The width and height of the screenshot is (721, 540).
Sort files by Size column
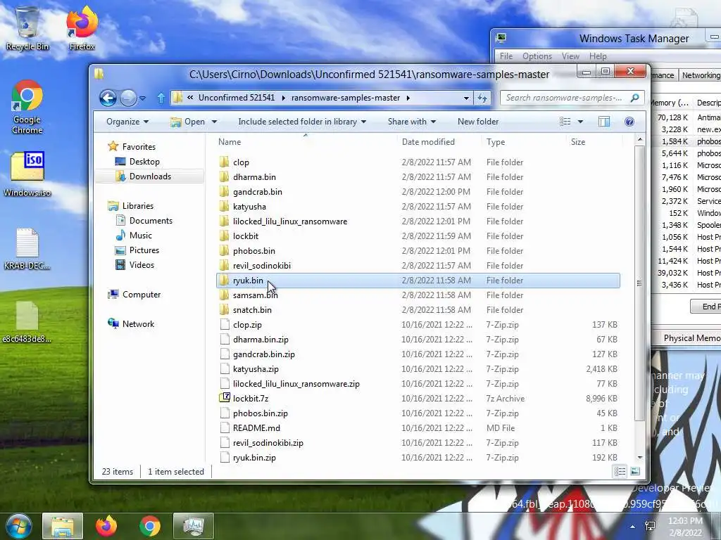pyautogui.click(x=594, y=142)
